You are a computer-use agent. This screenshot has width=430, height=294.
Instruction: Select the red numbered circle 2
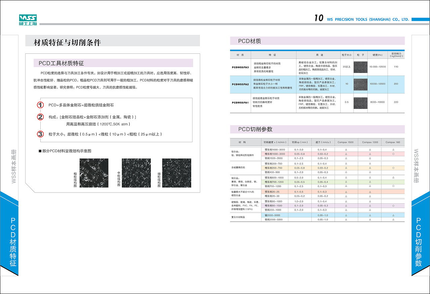40,117
